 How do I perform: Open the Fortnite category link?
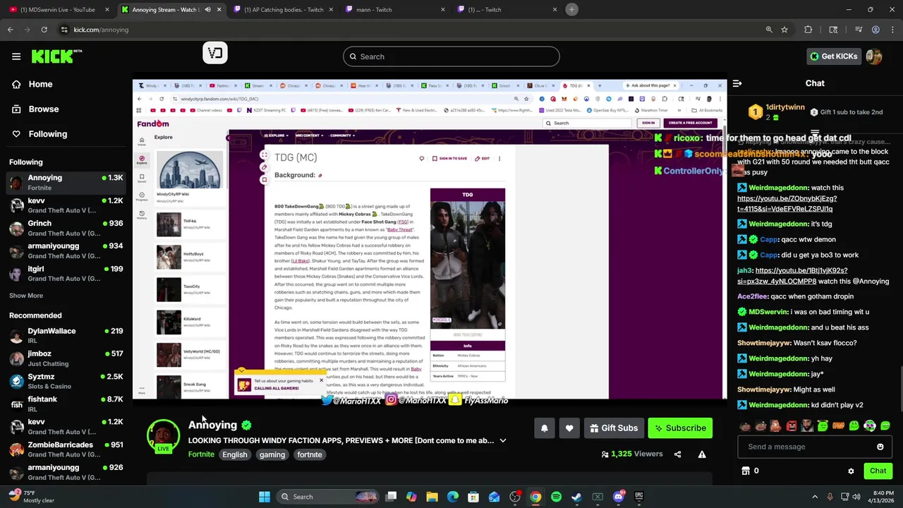point(201,454)
